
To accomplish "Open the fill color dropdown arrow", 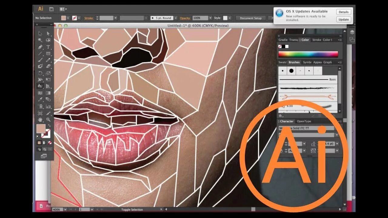I will pyautogui.click(x=68, y=18).
